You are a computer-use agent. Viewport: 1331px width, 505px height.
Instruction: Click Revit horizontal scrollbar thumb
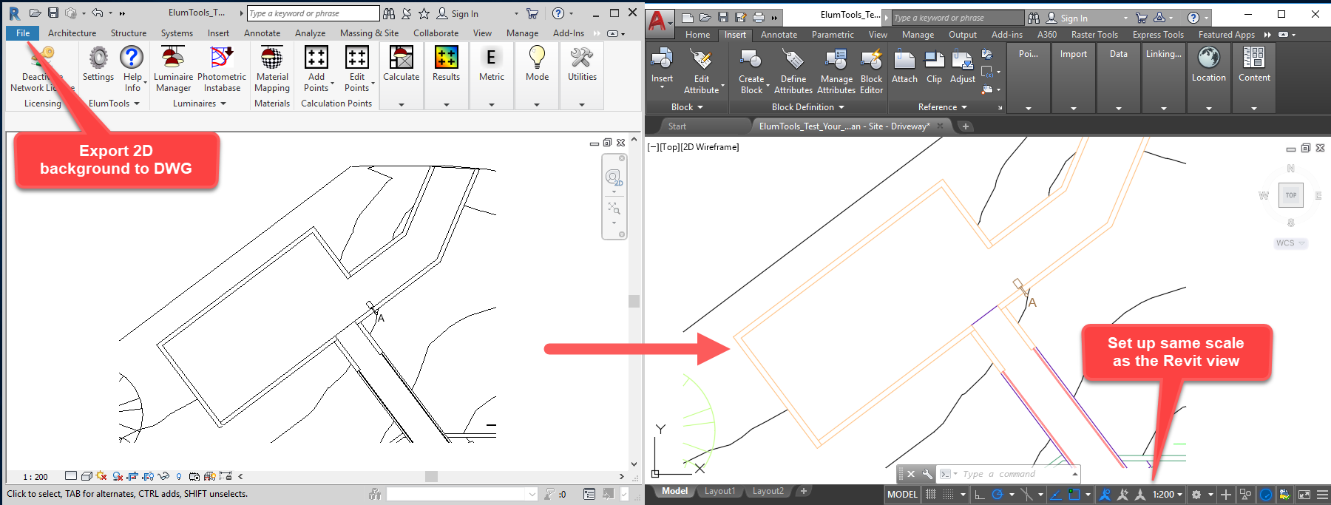pos(431,476)
